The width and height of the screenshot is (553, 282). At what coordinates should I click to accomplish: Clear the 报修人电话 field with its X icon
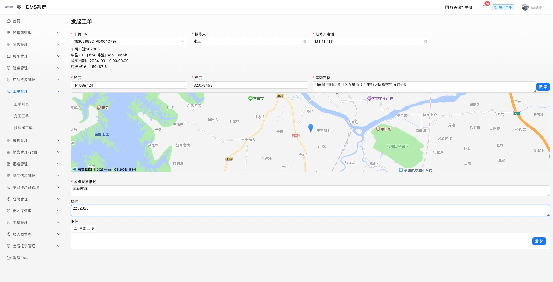click(425, 41)
